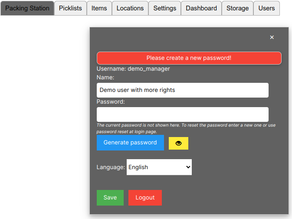The image size is (292, 219).
Task: Close the user dialog with the X icon
Action: 272,37
